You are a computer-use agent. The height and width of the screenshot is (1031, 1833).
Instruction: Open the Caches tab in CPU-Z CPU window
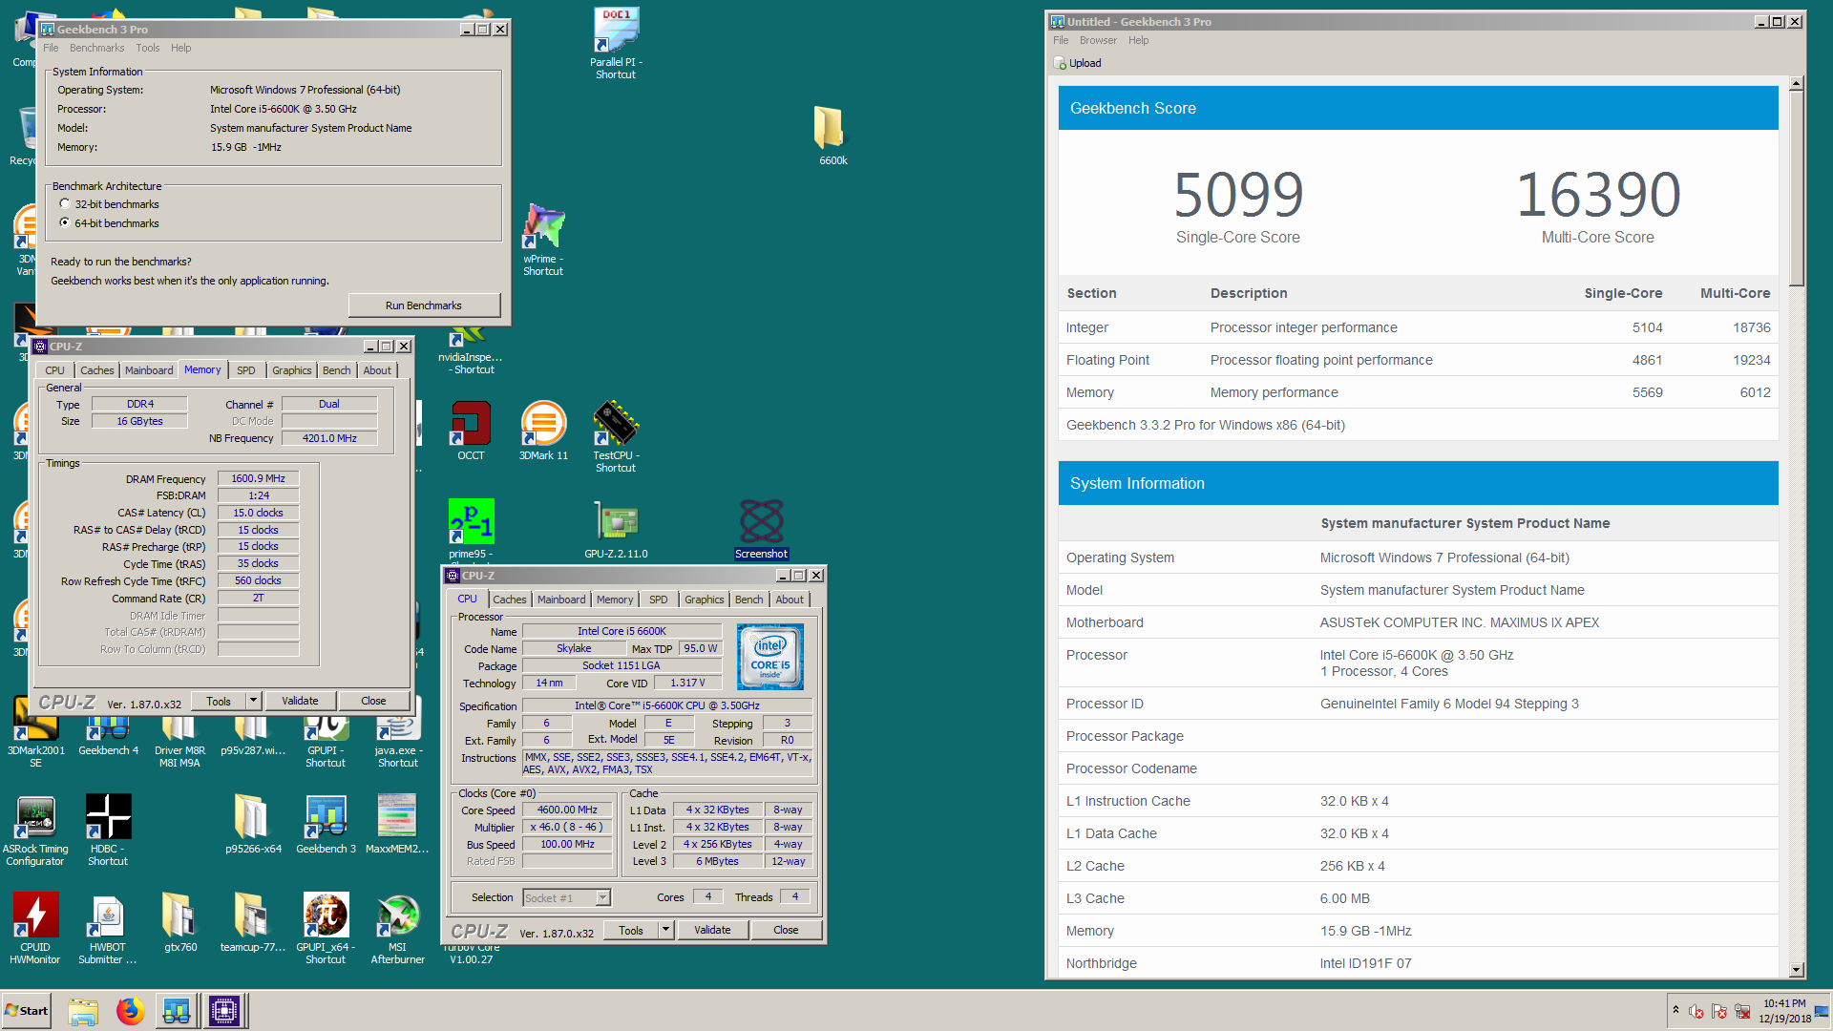[x=509, y=600]
